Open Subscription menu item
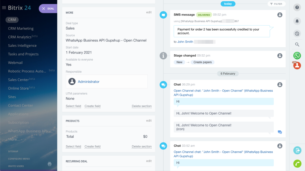 [18, 122]
